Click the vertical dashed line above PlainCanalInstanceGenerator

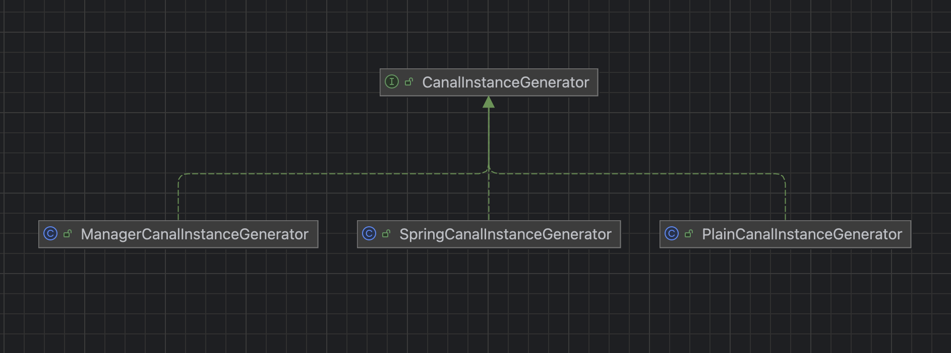coord(785,201)
